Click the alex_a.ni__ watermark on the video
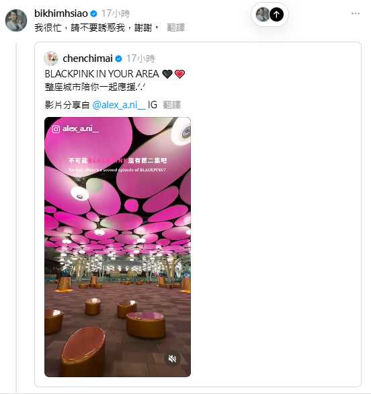The image size is (371, 394). click(x=81, y=129)
